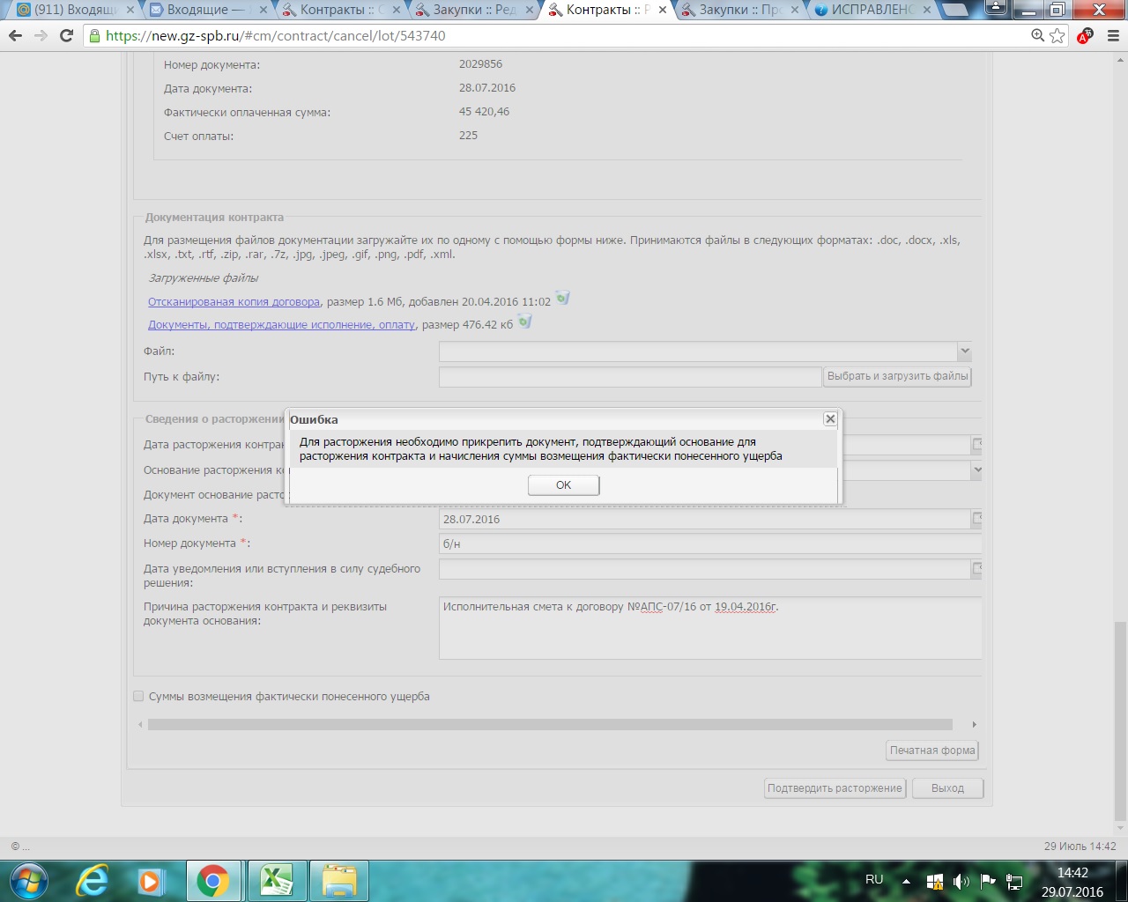
Task: Open Chrome menu
Action: click(1113, 36)
